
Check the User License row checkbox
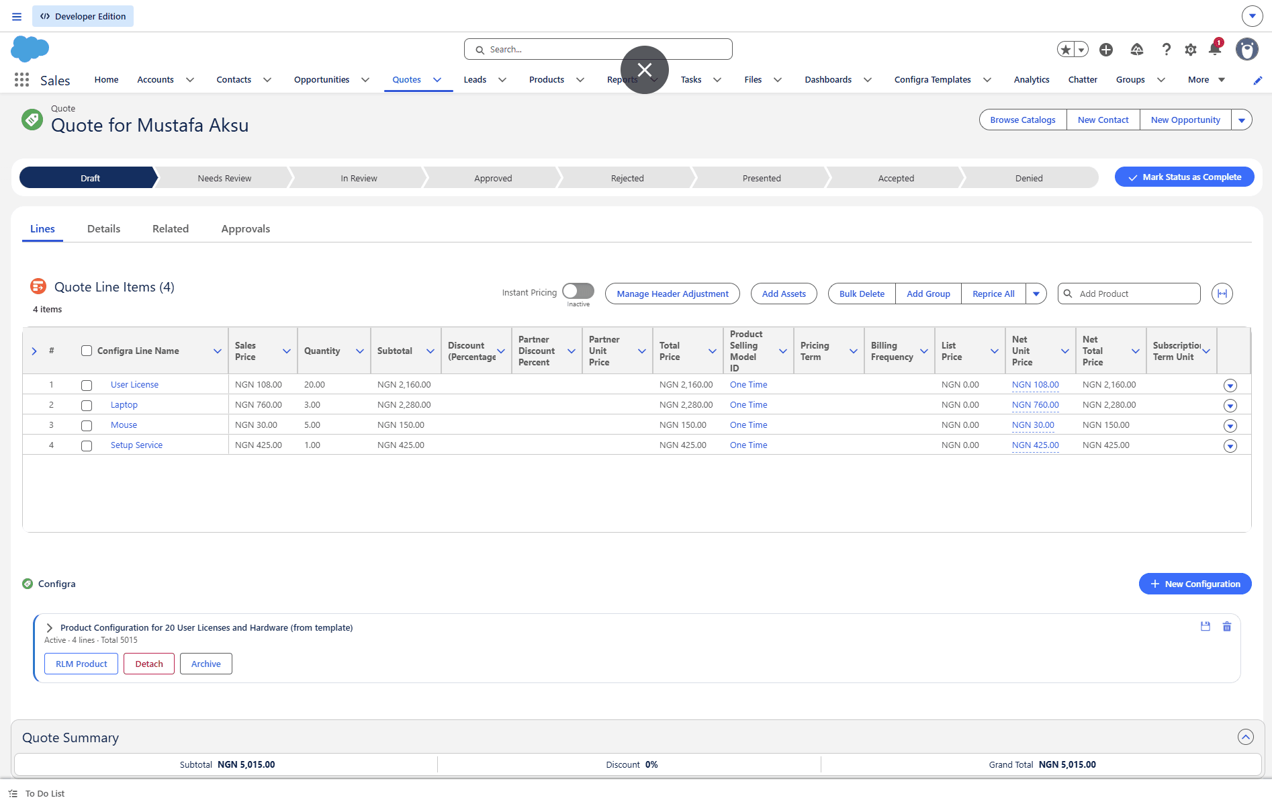pyautogui.click(x=87, y=386)
